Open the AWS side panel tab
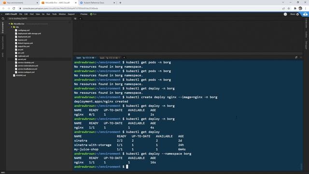Image resolution: width=309 pixels, height=174 pixels. coord(2,55)
